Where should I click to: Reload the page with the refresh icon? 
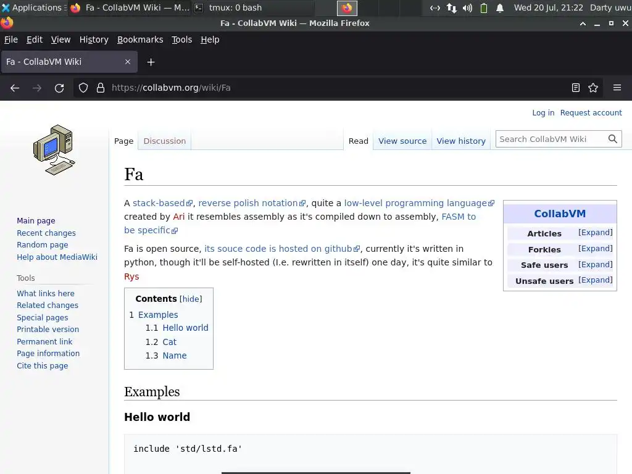(59, 88)
